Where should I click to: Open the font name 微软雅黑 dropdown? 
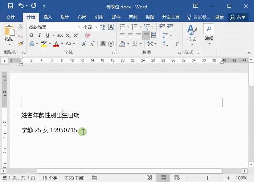(x=79, y=27)
